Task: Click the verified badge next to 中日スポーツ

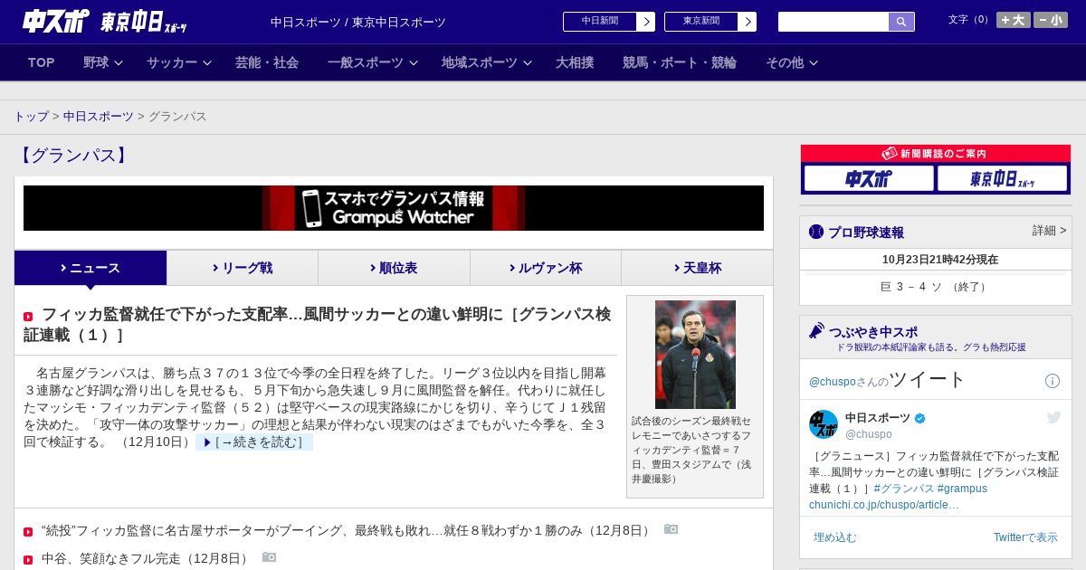Action: [920, 419]
